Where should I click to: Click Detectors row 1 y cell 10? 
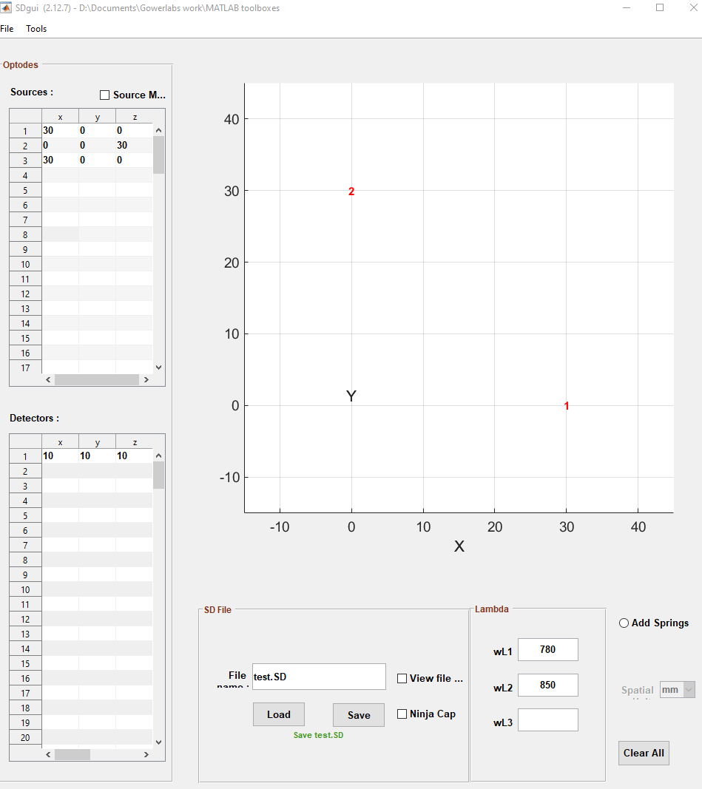pos(97,456)
